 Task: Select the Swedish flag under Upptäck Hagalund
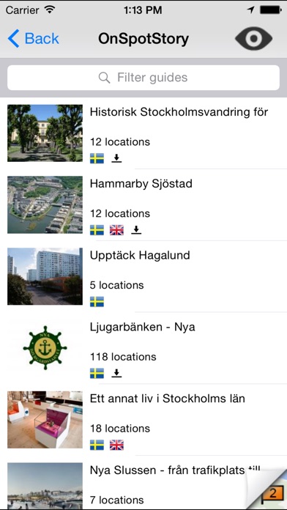click(97, 301)
